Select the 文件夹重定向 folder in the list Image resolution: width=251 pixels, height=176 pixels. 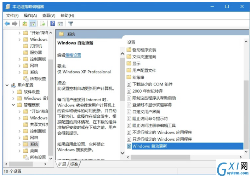141,57
